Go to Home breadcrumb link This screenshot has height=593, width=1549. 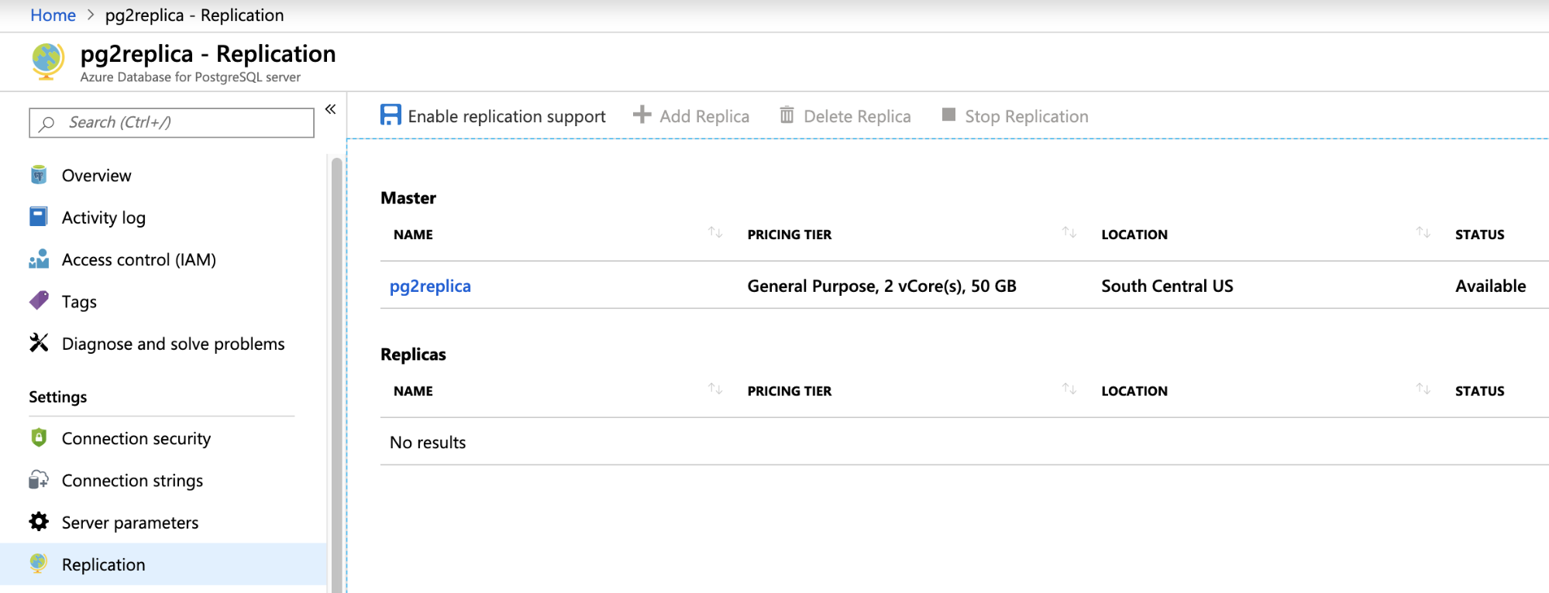tap(53, 15)
